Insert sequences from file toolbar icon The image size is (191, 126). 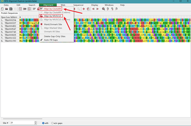(88, 9)
